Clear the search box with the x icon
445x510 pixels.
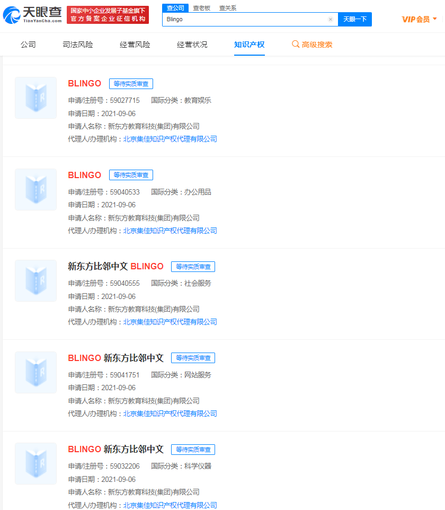[330, 19]
